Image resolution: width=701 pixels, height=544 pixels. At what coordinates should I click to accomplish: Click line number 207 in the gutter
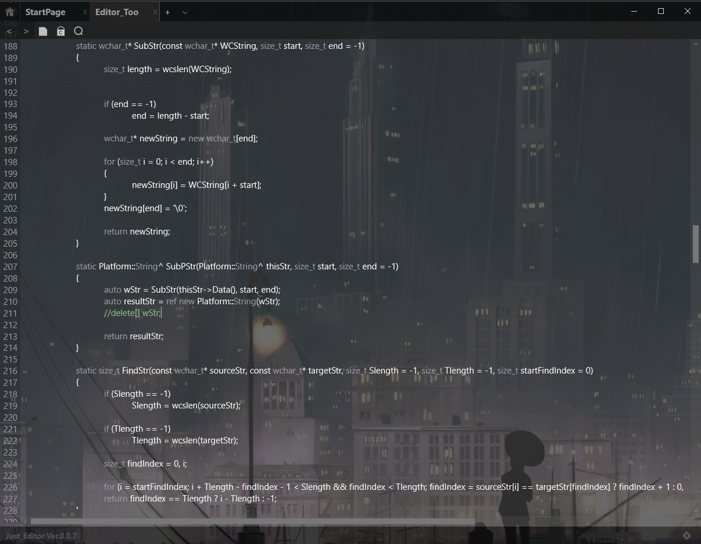10,266
